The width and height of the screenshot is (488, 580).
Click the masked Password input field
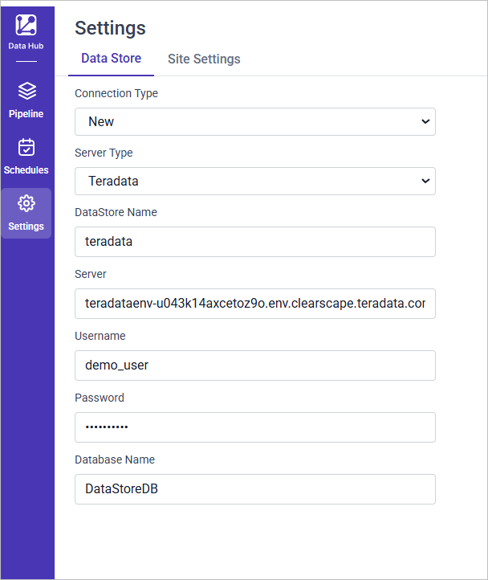click(254, 427)
